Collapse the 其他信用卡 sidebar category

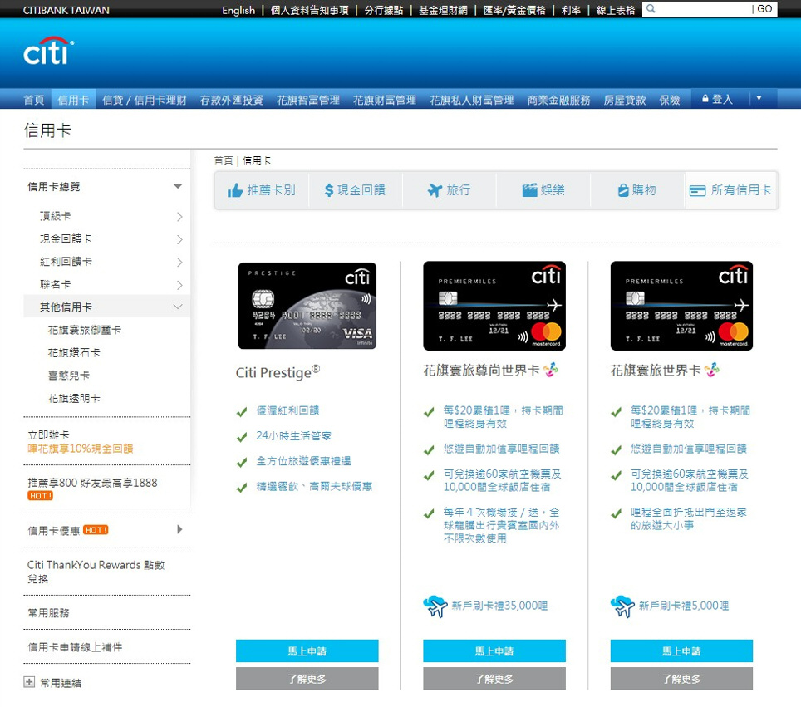[178, 307]
